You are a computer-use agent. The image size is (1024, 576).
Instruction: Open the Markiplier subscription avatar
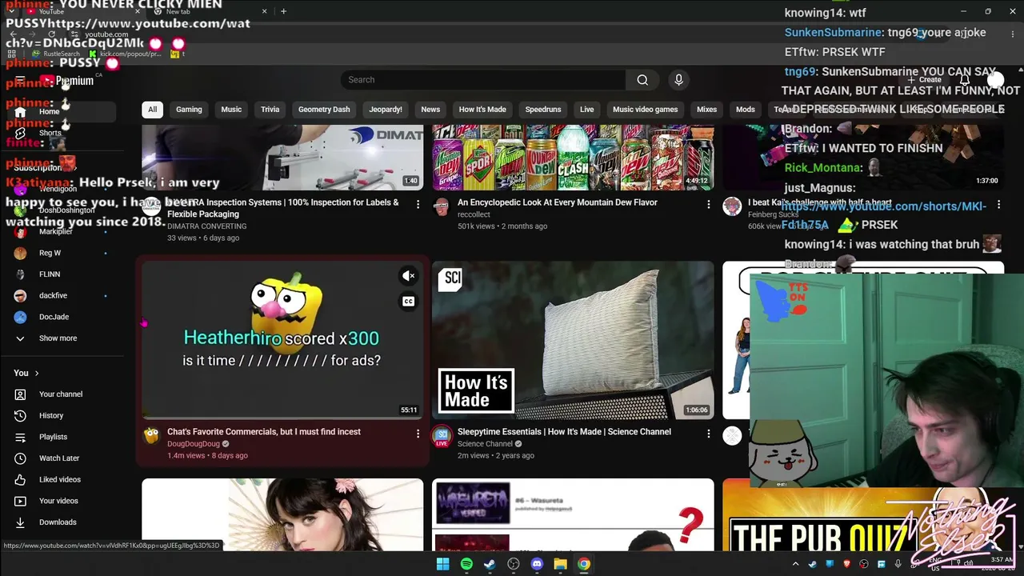pyautogui.click(x=21, y=232)
